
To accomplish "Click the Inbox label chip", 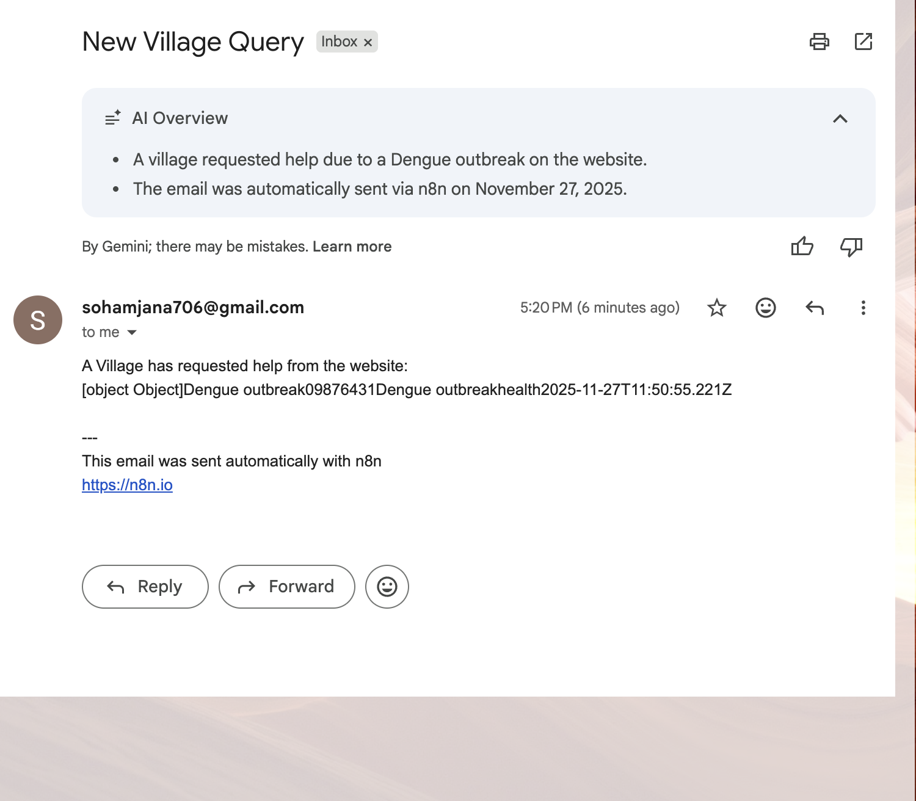I will (x=339, y=42).
